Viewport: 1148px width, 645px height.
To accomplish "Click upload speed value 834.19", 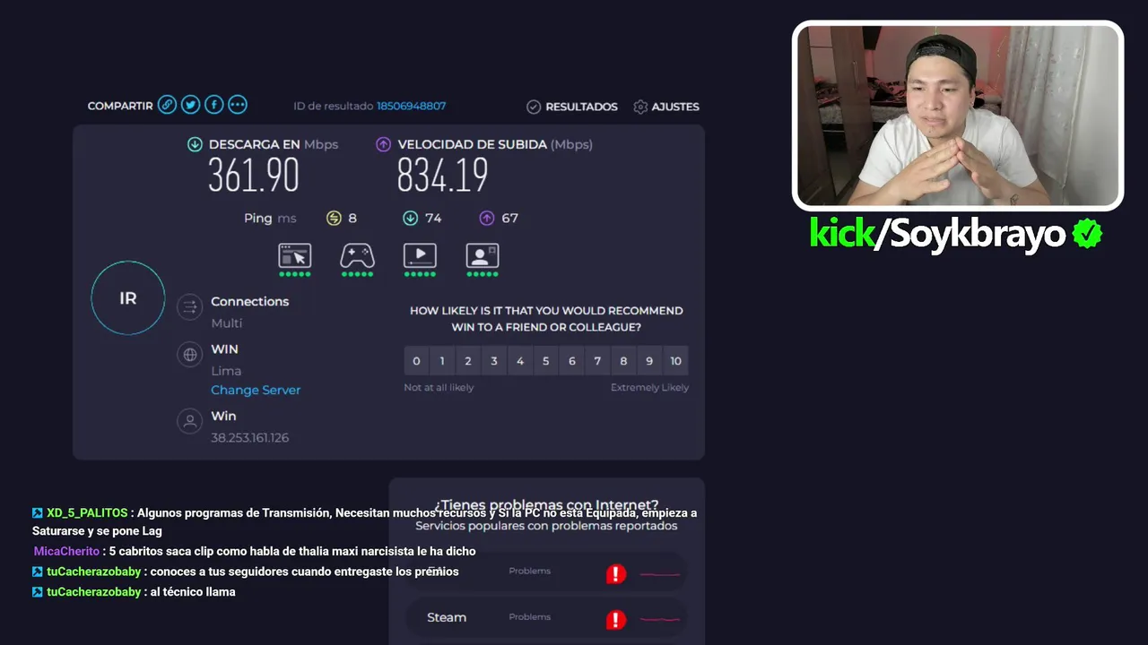I will coord(442,175).
